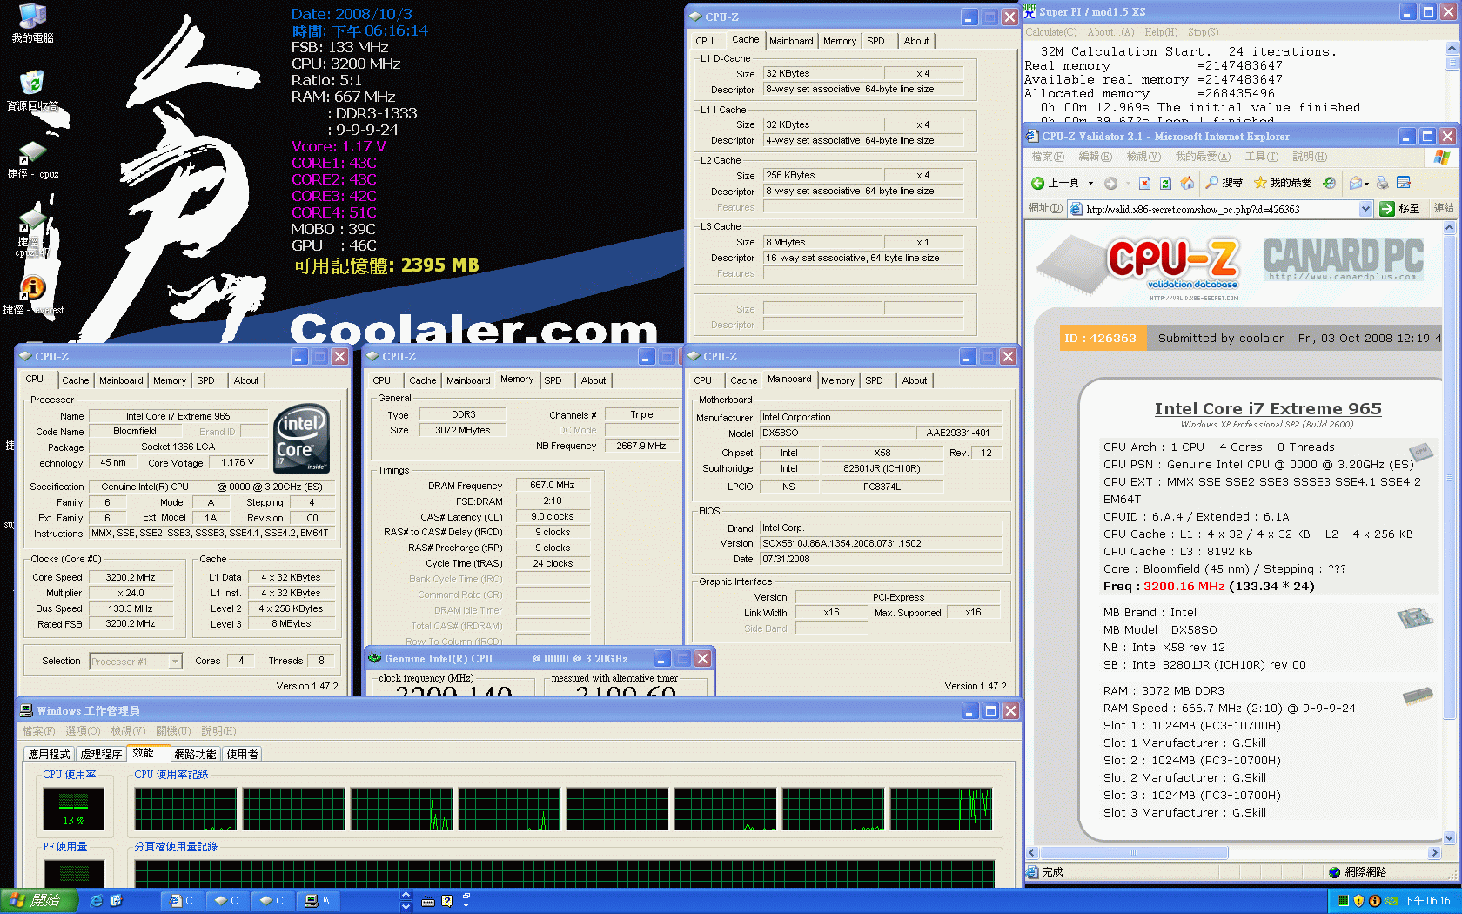This screenshot has height=914, width=1462.
Task: Launch Internet Explorer from Quick Launch
Action: (x=96, y=901)
